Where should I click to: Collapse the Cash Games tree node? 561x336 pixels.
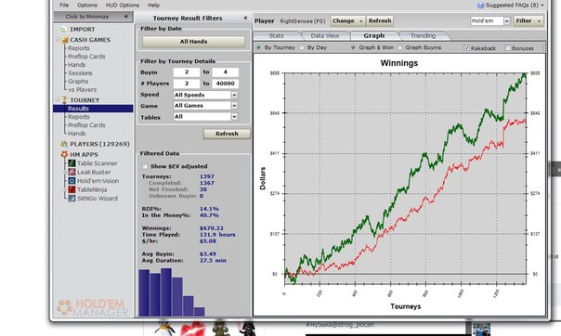point(58,39)
